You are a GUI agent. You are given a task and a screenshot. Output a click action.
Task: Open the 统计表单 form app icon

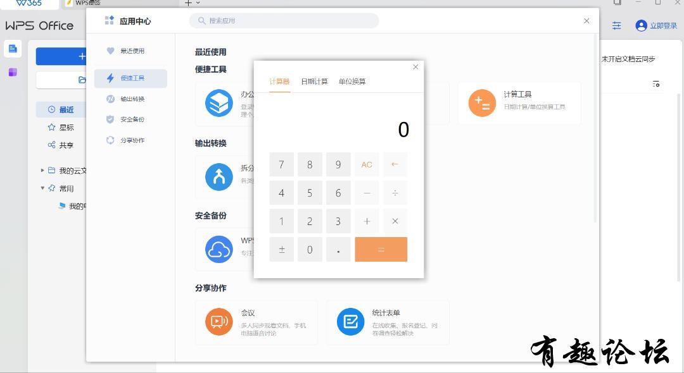coord(350,322)
